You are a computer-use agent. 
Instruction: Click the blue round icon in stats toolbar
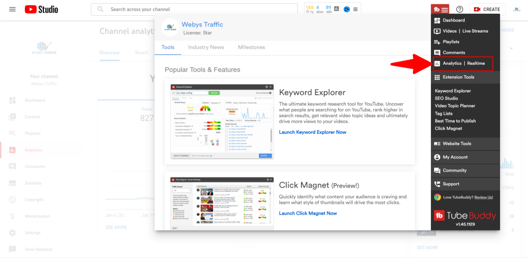tap(346, 9)
